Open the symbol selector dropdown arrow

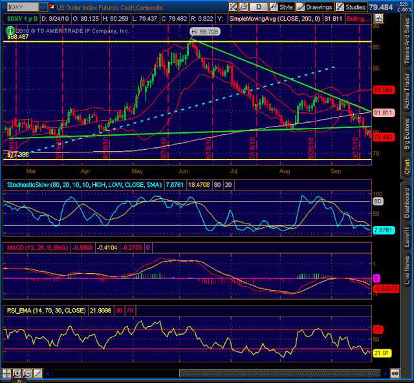(x=43, y=7)
